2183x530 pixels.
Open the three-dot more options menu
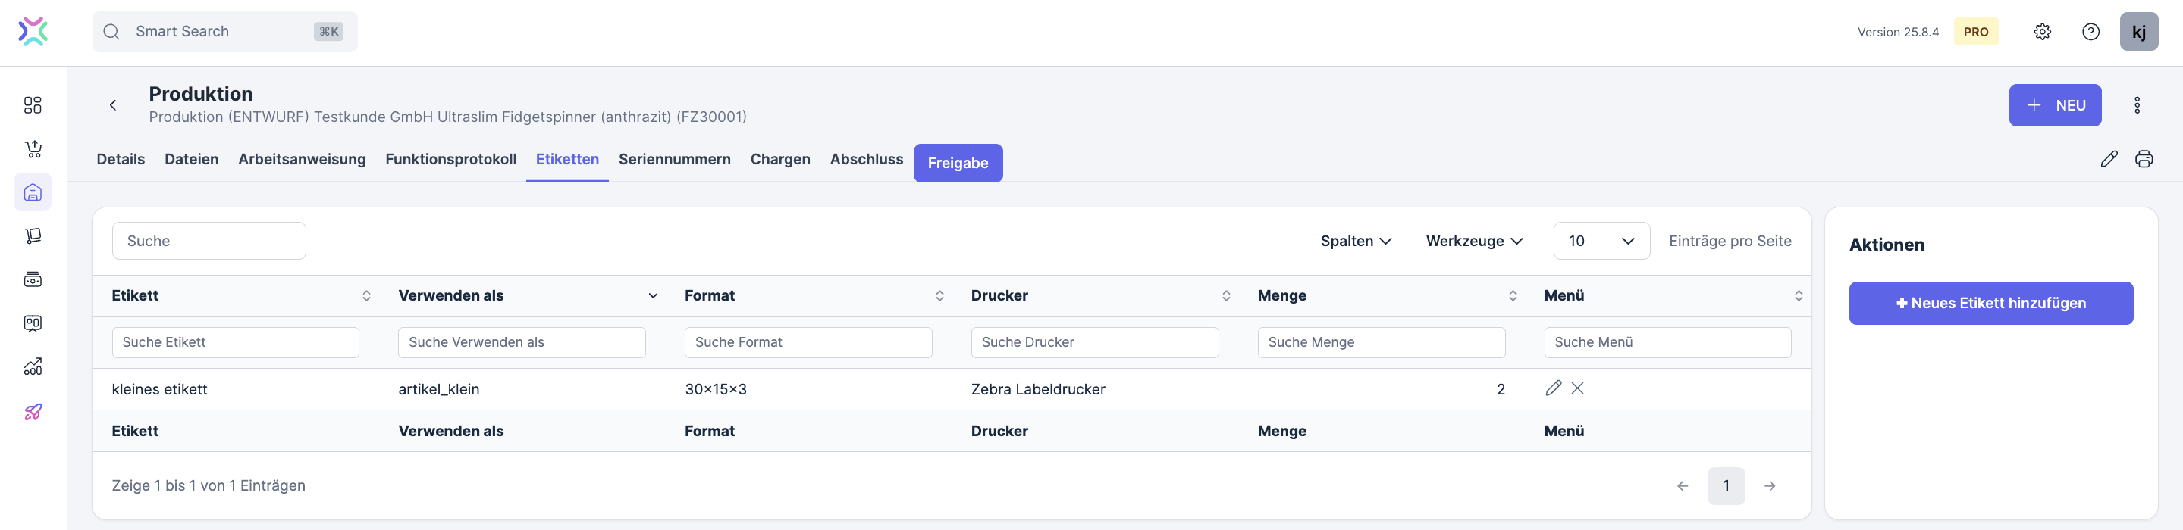(x=2137, y=105)
